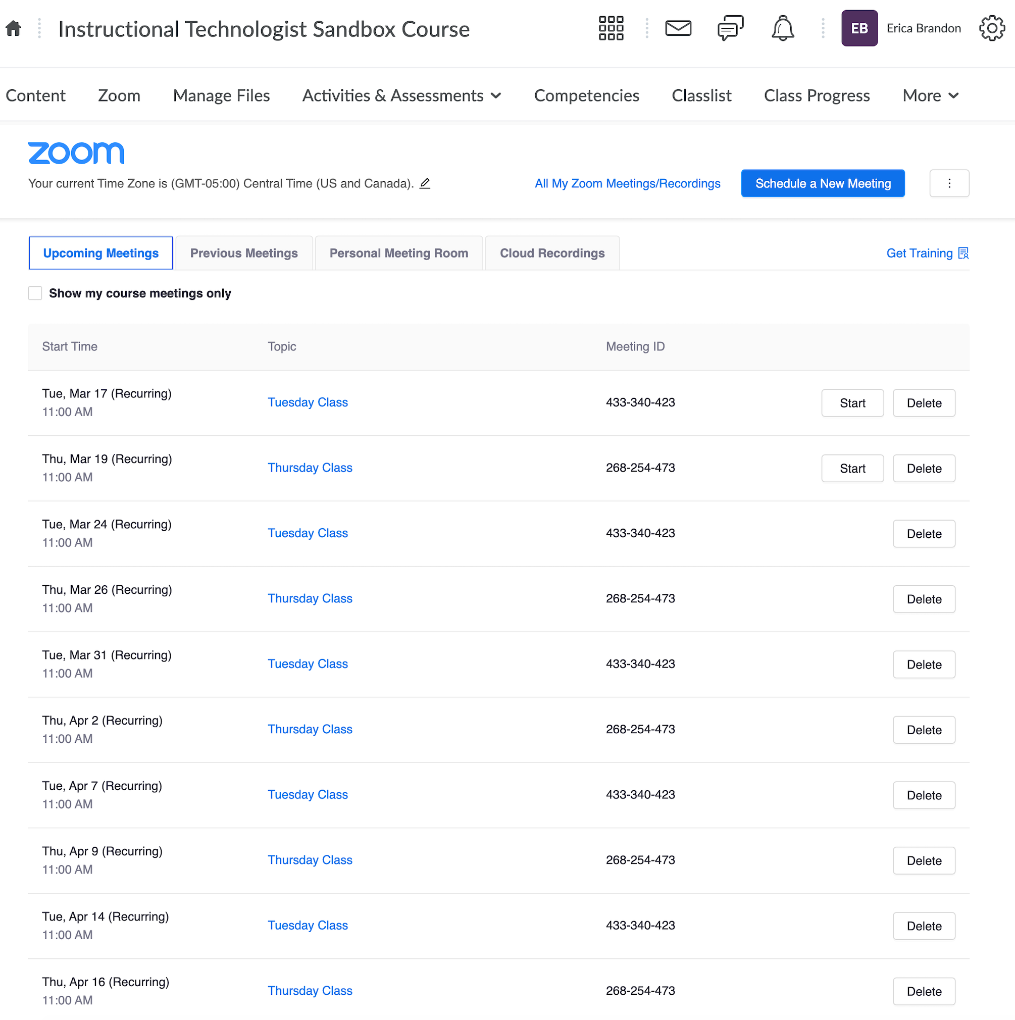Delete the Tue, Mar 31 meeting

[924, 665]
